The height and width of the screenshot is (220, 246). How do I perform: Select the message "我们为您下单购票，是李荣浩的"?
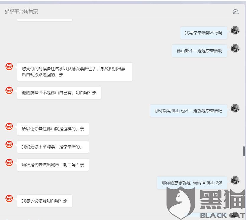(x=53, y=147)
